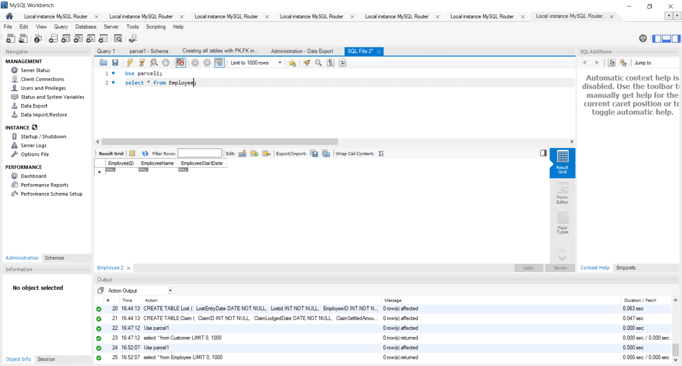
Task: Create new view icon
Action: coord(78,38)
